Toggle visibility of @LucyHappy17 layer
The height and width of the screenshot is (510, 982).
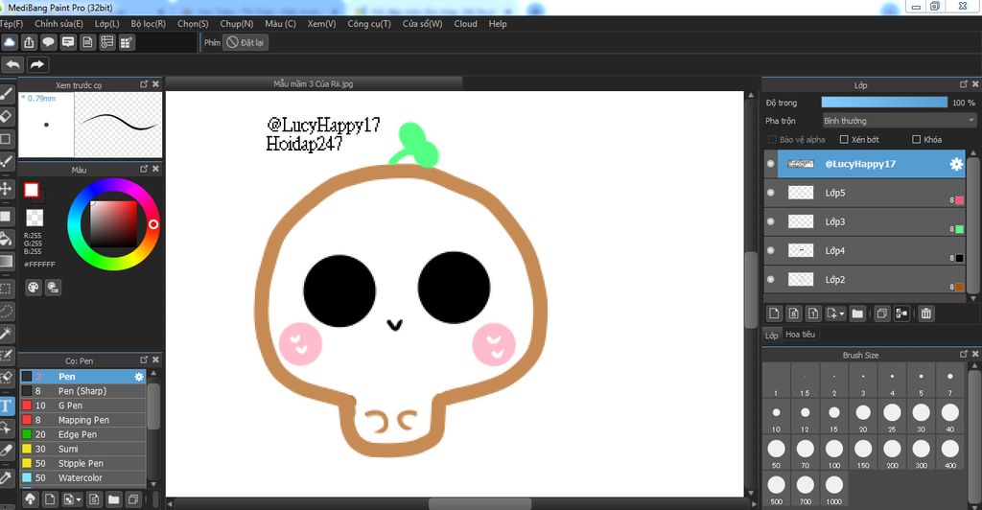[771, 164]
